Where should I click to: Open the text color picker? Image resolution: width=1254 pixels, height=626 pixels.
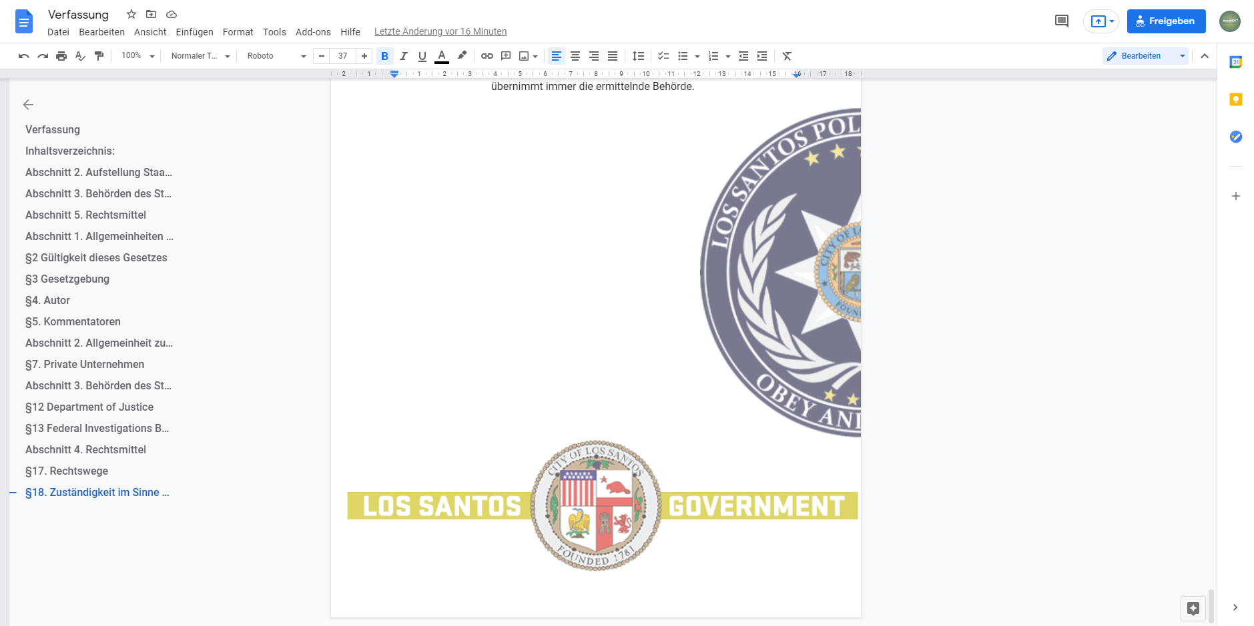pyautogui.click(x=441, y=56)
